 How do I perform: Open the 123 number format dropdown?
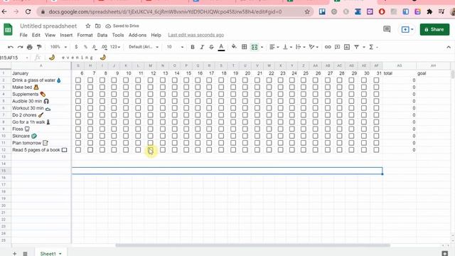(115, 47)
